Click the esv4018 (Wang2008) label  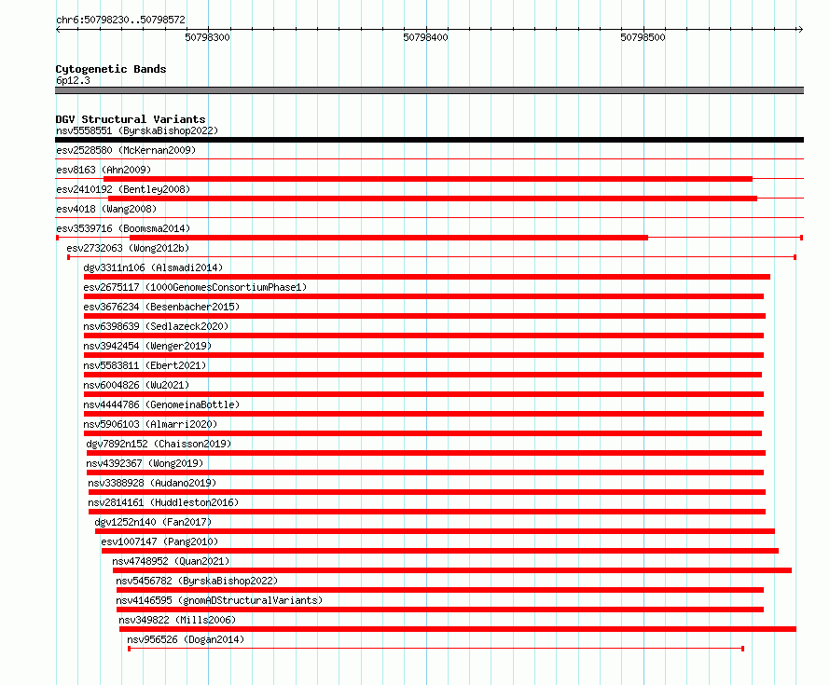[x=106, y=209]
